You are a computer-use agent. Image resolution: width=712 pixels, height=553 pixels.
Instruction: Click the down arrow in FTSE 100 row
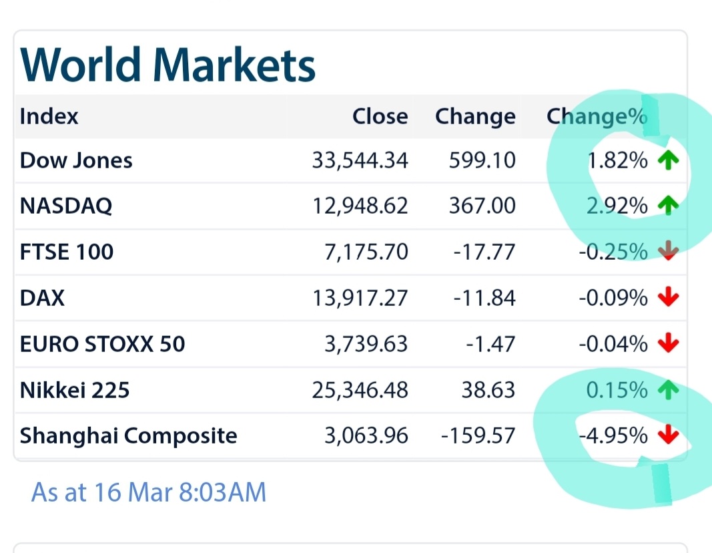pyautogui.click(x=668, y=252)
